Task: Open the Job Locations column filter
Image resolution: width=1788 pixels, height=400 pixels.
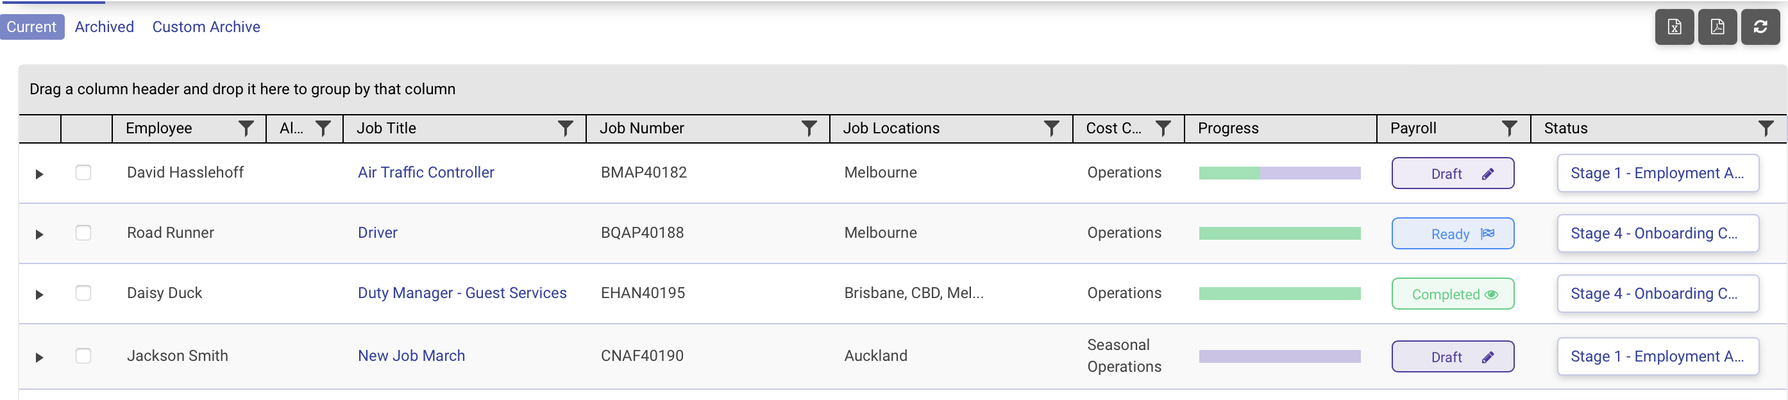Action: coord(1052,128)
